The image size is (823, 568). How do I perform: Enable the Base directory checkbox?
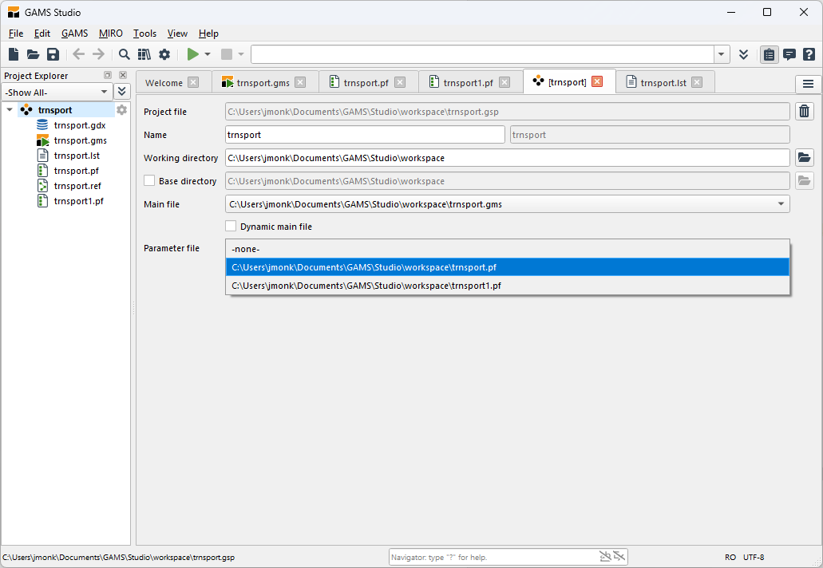pyautogui.click(x=149, y=181)
